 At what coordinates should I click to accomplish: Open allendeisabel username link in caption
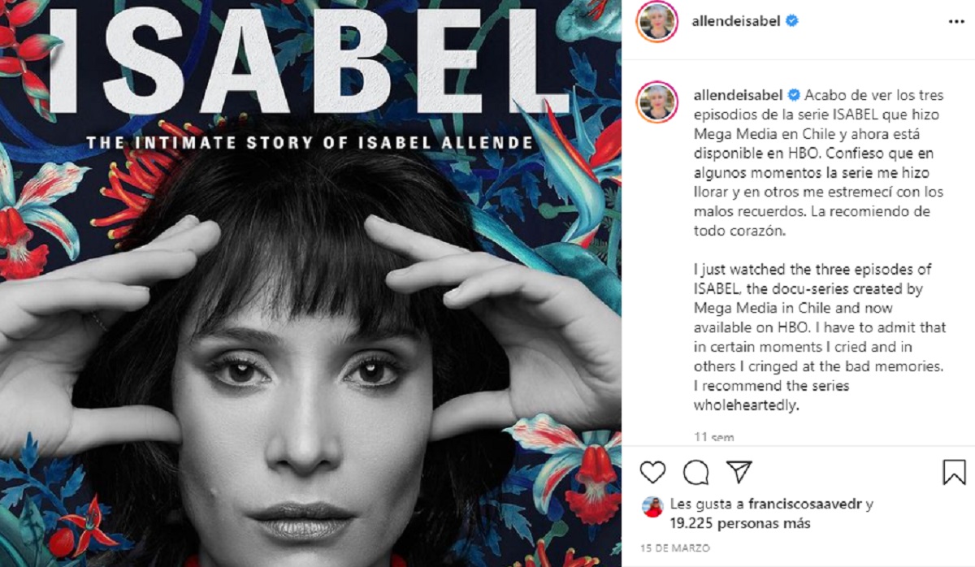pyautogui.click(x=739, y=94)
